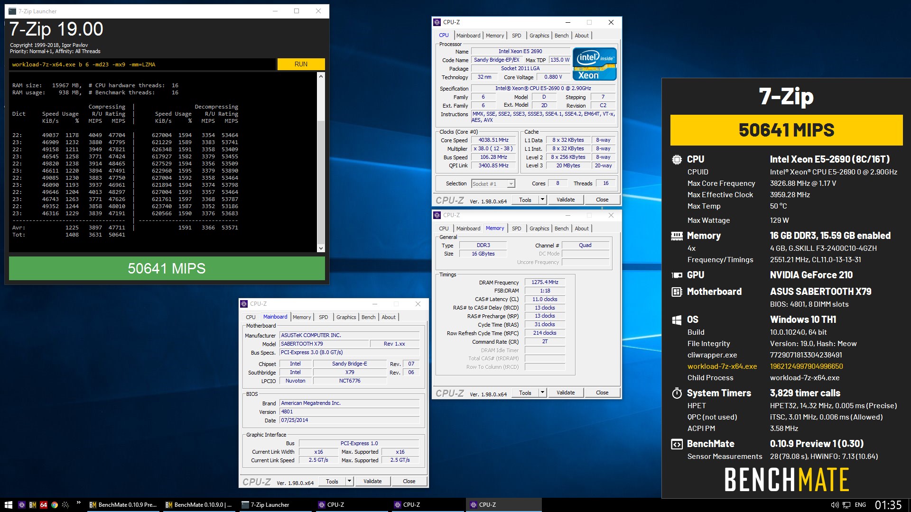The width and height of the screenshot is (911, 512).
Task: Click the yellow workload-7z-x64.exe hash value
Action: [x=806, y=366]
